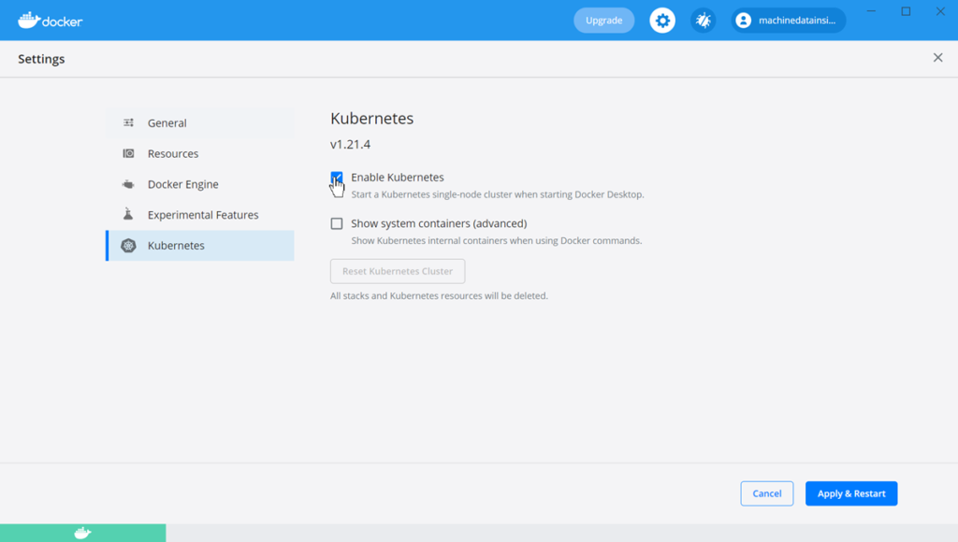
Task: Open settings via the gear icon
Action: click(662, 21)
